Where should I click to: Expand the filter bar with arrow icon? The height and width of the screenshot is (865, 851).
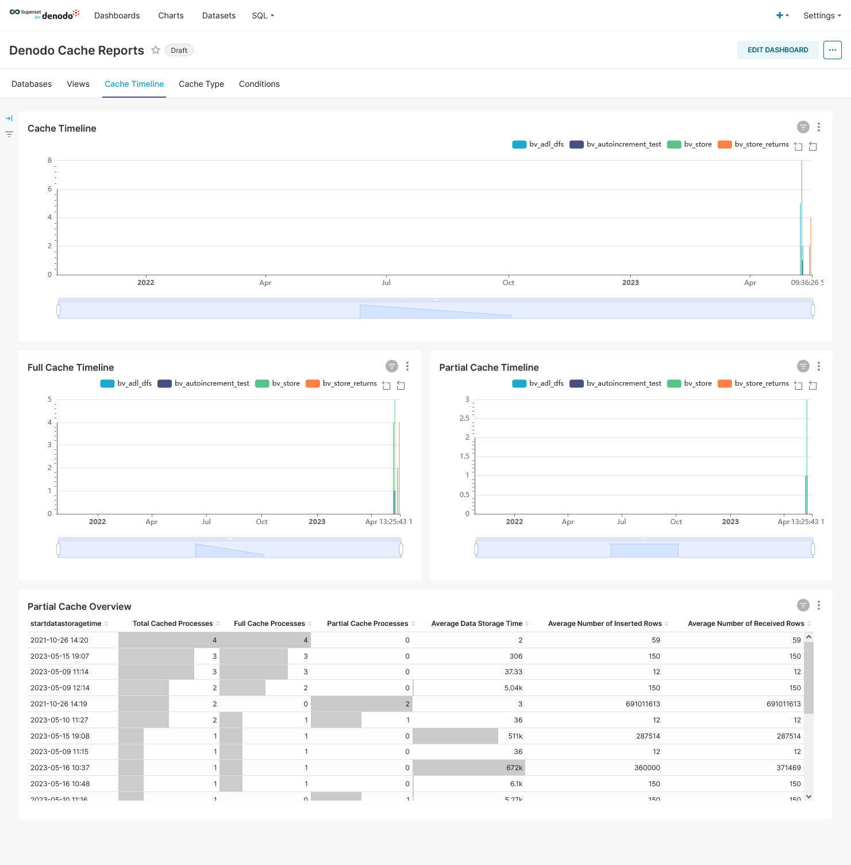9,118
